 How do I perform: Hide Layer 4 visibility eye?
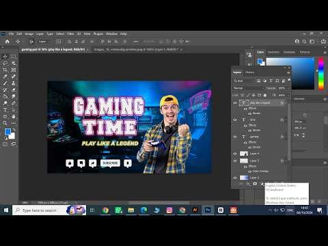(x=235, y=154)
